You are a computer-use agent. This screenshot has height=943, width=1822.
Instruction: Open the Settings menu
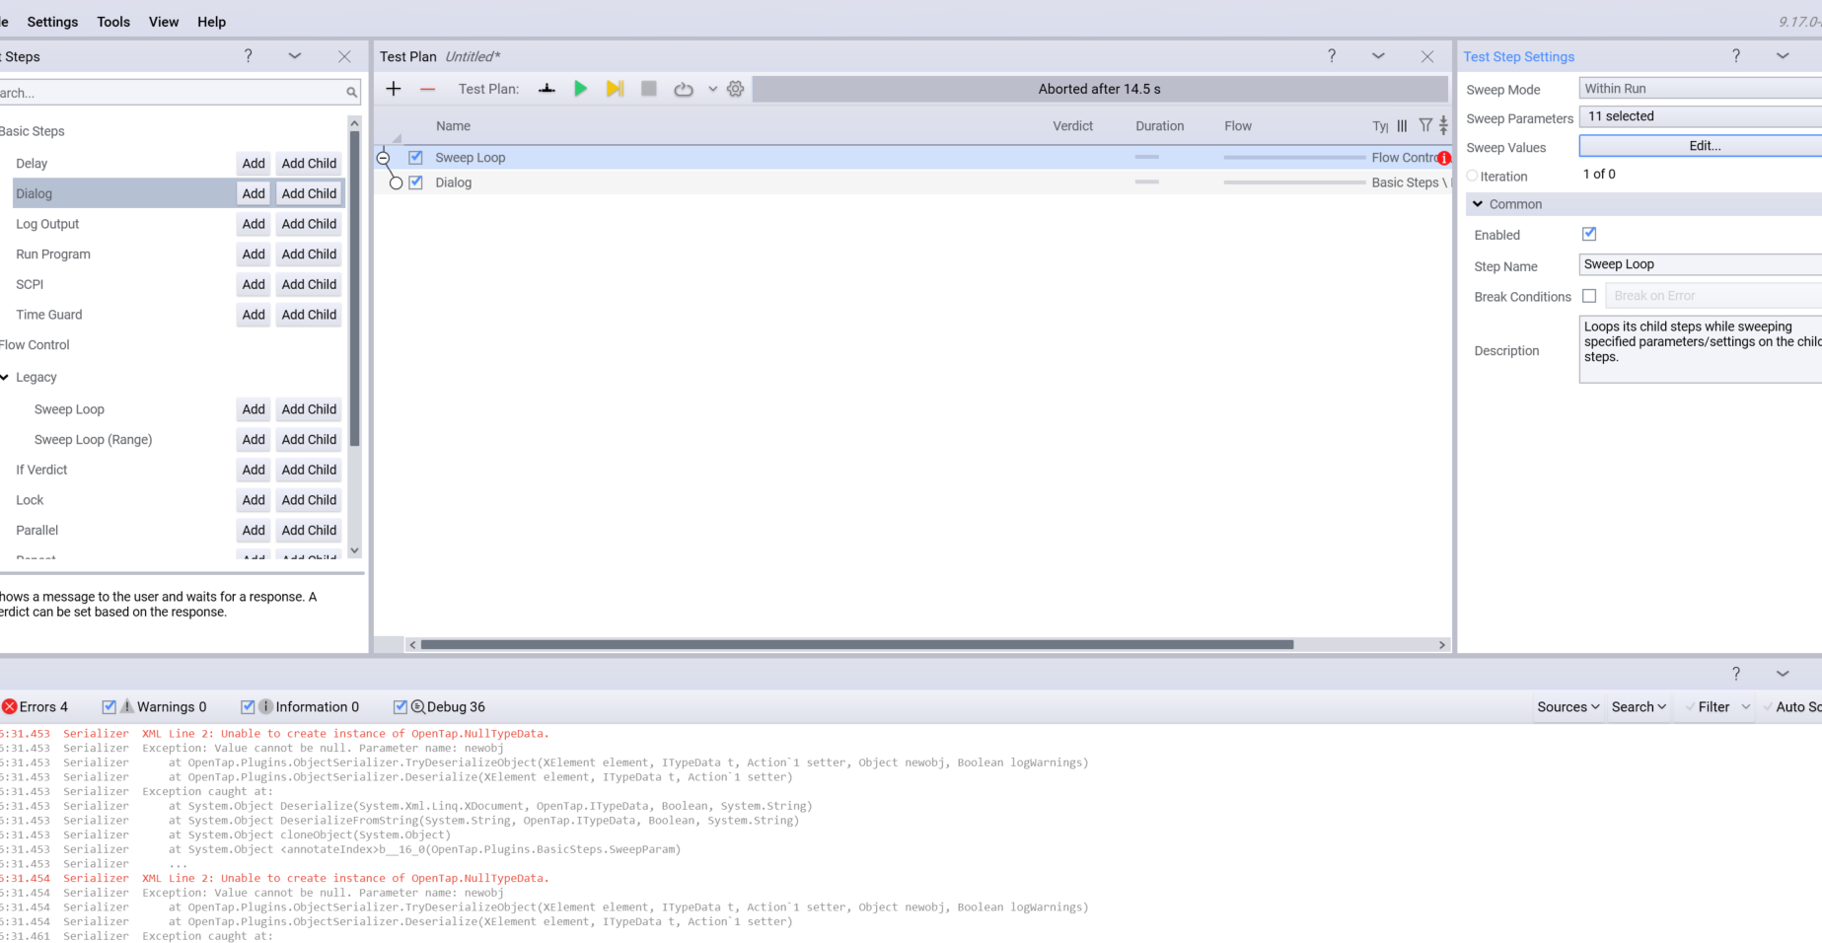pos(52,21)
